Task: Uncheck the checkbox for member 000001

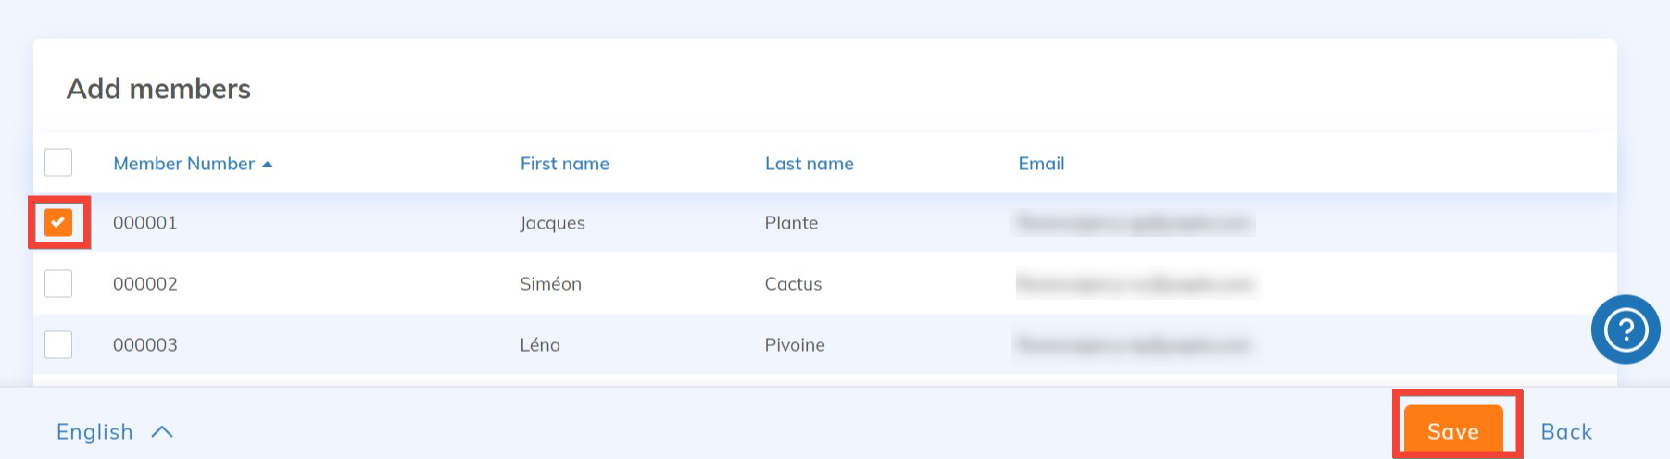Action: [58, 222]
